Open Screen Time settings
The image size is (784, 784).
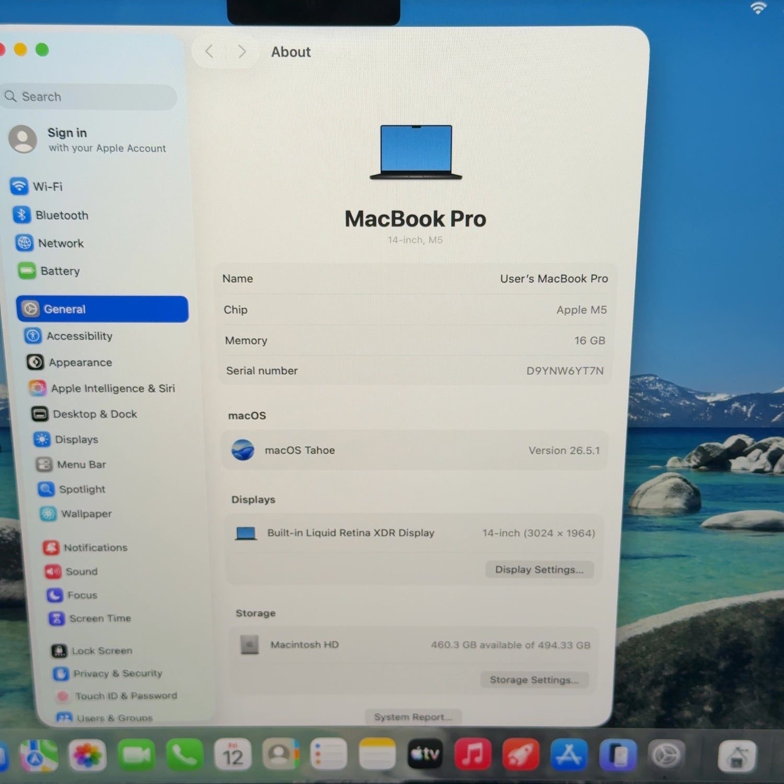pyautogui.click(x=90, y=618)
